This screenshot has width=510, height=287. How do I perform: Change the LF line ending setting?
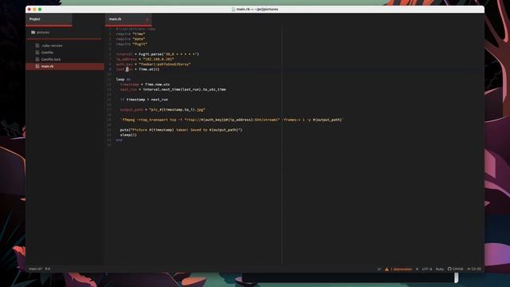click(379, 269)
